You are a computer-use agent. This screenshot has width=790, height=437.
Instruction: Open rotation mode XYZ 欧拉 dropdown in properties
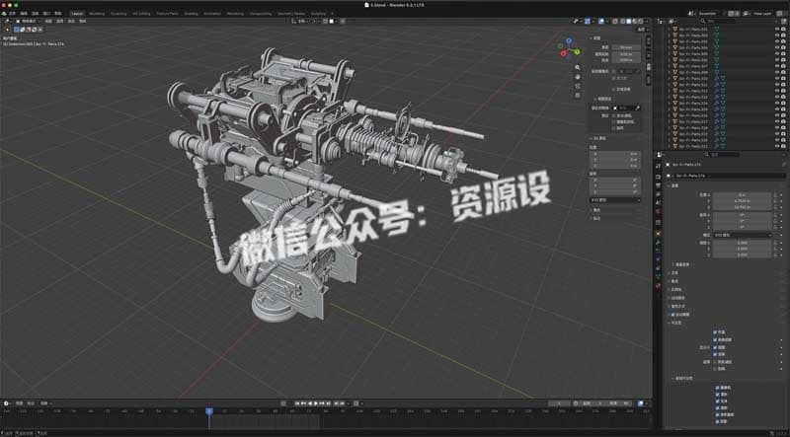coord(743,235)
